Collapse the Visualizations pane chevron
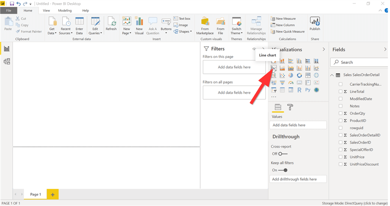390x206 pixels. 324,49
